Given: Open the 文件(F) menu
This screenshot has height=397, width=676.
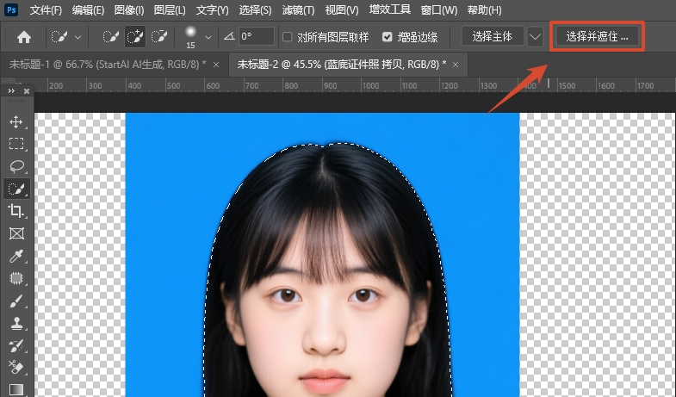Looking at the screenshot, I should [46, 10].
